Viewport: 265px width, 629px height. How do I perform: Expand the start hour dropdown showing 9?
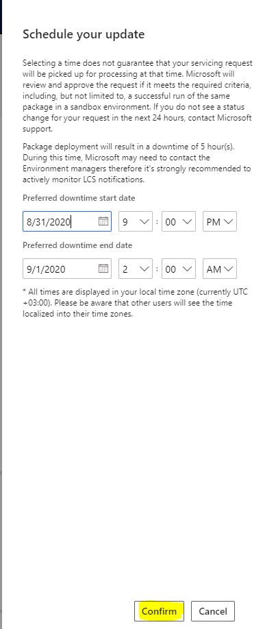136,221
